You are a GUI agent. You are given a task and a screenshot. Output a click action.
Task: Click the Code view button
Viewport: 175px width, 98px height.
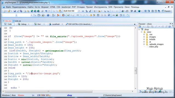8,24
